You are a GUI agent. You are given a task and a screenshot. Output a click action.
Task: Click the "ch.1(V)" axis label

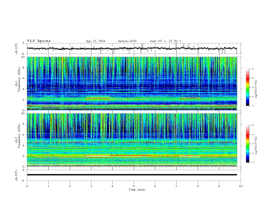pyautogui.click(x=16, y=48)
